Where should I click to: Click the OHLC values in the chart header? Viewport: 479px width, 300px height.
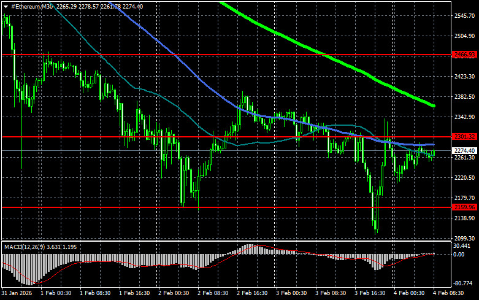pyautogui.click(x=99, y=6)
